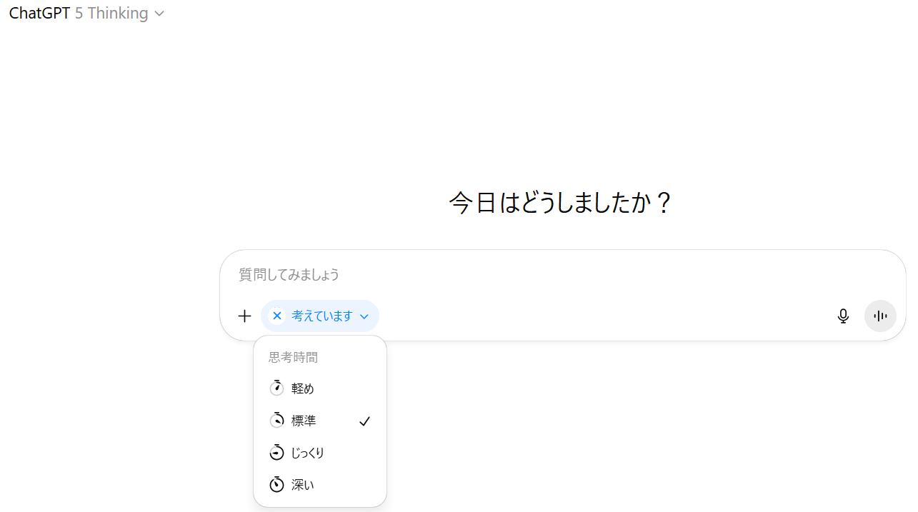Collapse the 考えています chip dropdown chevron

click(x=364, y=316)
